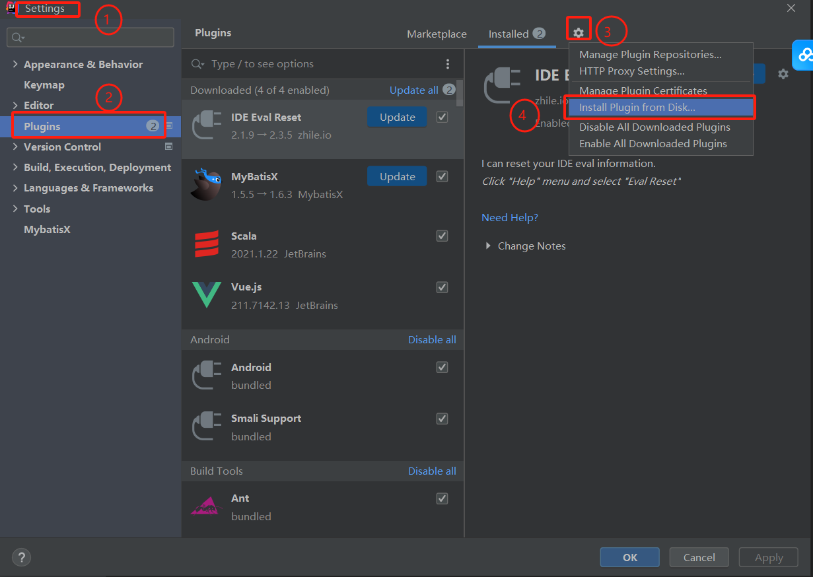Click the gear icon in plugin details
This screenshot has width=813, height=577.
tap(783, 74)
